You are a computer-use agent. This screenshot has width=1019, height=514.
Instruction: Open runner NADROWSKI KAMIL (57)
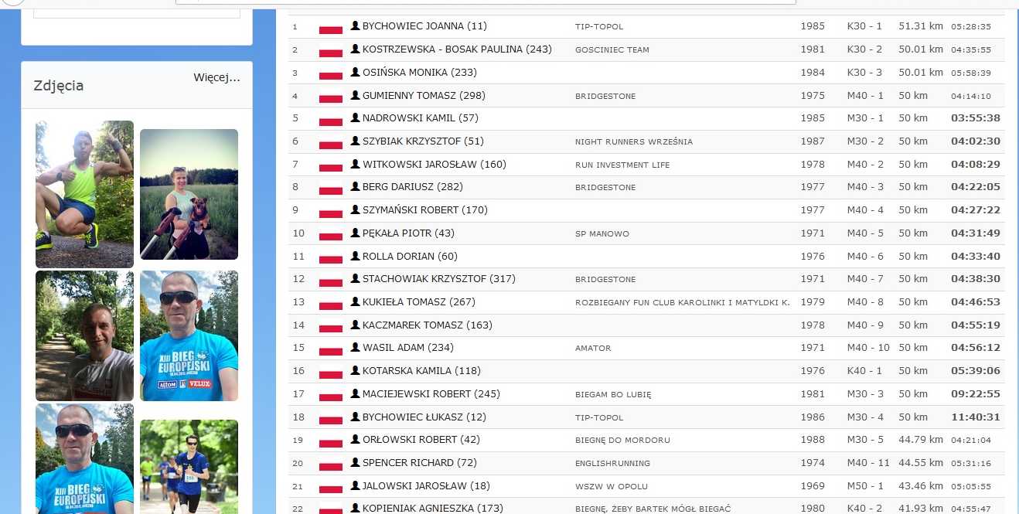click(421, 118)
